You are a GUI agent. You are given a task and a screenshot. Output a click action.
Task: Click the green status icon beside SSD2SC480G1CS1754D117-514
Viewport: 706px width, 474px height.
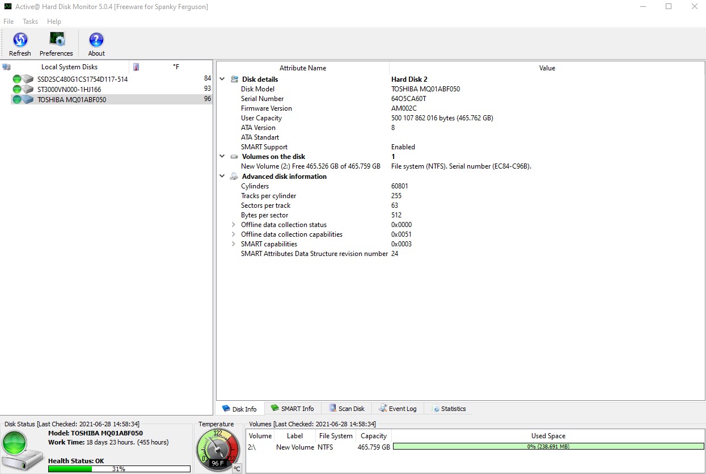point(16,79)
